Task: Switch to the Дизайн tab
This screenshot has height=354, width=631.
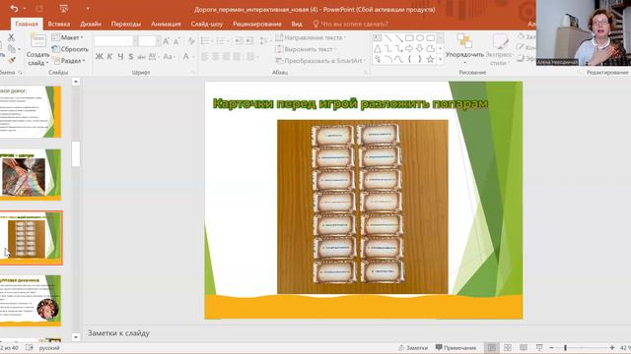Action: tap(91, 24)
